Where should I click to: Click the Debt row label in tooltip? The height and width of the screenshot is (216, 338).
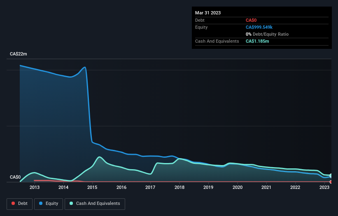[200, 20]
